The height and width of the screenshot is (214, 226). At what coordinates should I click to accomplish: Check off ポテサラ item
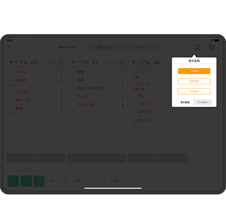(134, 112)
